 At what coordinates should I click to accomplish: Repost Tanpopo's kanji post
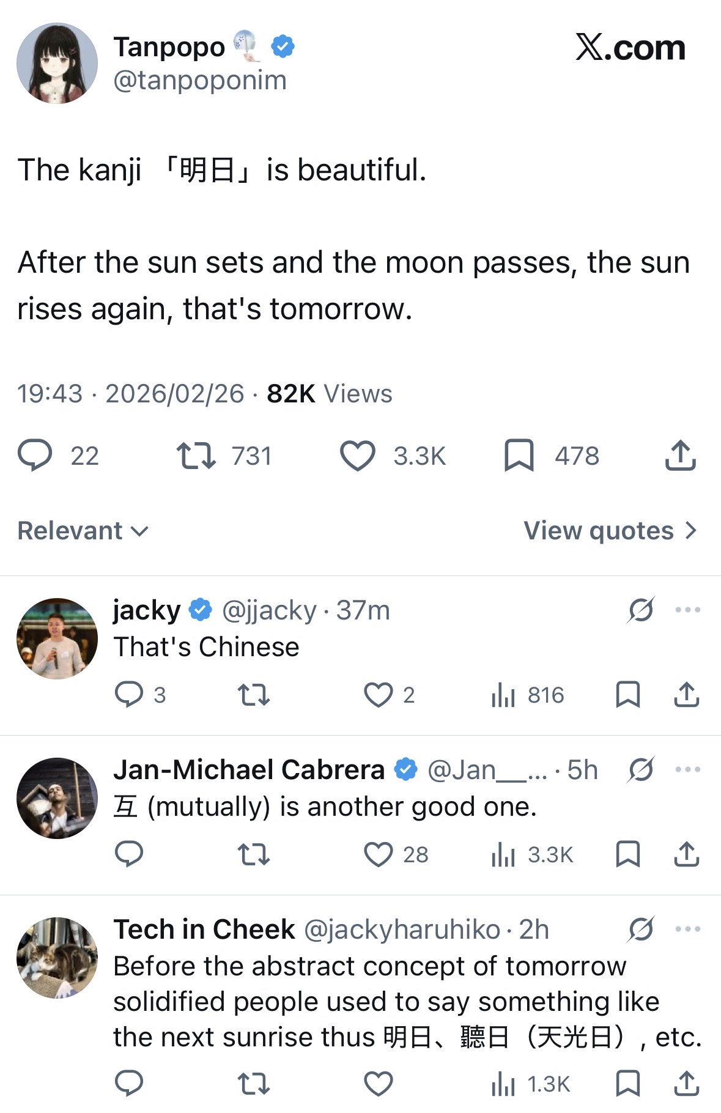[x=196, y=456]
